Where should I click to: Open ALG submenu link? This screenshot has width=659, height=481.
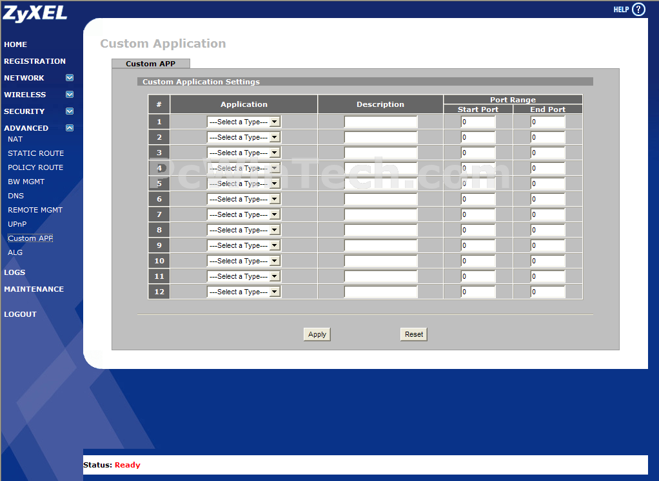click(x=15, y=252)
